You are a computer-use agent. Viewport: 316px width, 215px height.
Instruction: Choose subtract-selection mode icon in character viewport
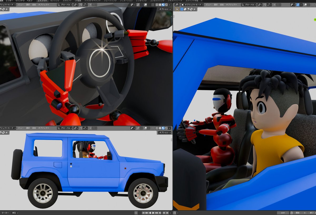188,9
